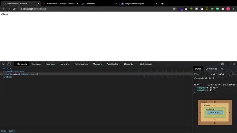
Task: Add new style rule plus icon
Action: coord(228,74)
